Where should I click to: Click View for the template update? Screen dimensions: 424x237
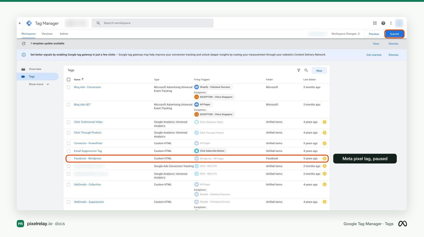point(376,44)
